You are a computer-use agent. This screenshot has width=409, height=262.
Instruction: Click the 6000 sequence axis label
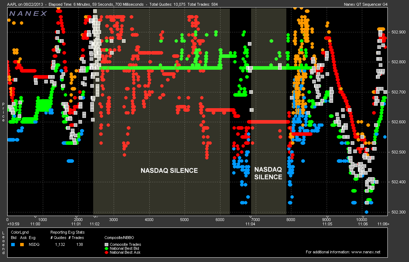[220, 220]
